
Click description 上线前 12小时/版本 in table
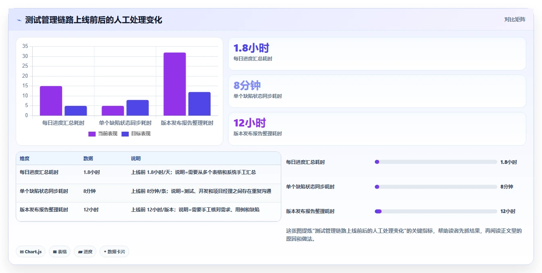tap(195, 210)
